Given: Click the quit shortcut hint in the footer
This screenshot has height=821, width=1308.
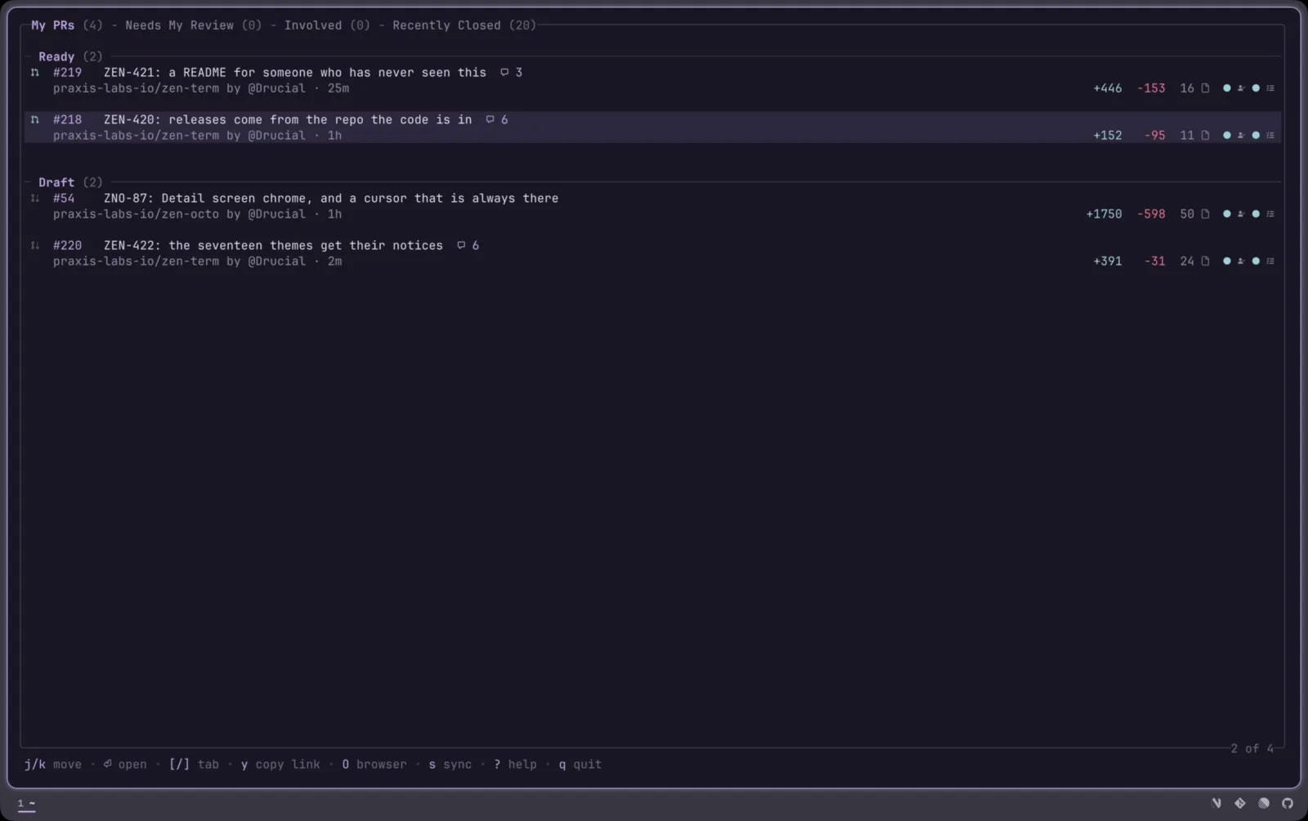Looking at the screenshot, I should click(x=580, y=765).
